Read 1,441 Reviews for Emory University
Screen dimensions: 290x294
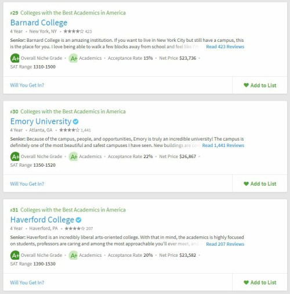coord(223,145)
